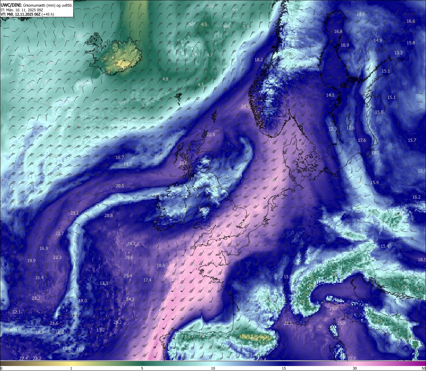Image resolution: width=426 pixels, height=371 pixels.
Task: Click the 23.1 value on the map
Action: pos(75,213)
